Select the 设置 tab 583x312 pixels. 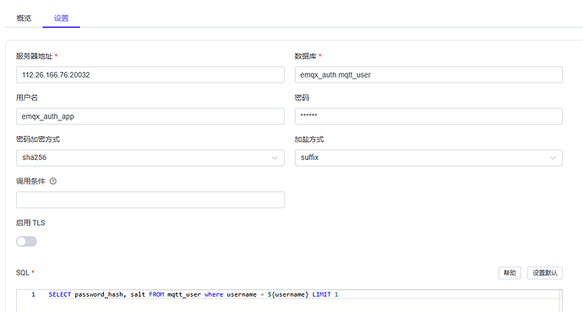click(x=62, y=19)
